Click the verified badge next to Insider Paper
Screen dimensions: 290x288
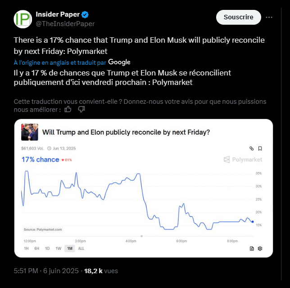85,15
